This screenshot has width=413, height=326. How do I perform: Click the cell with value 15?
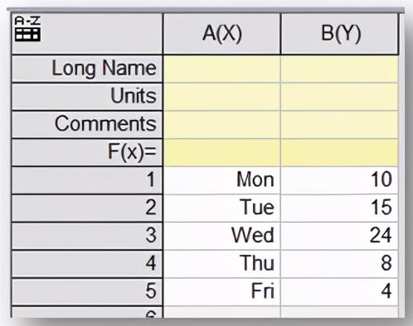point(340,208)
